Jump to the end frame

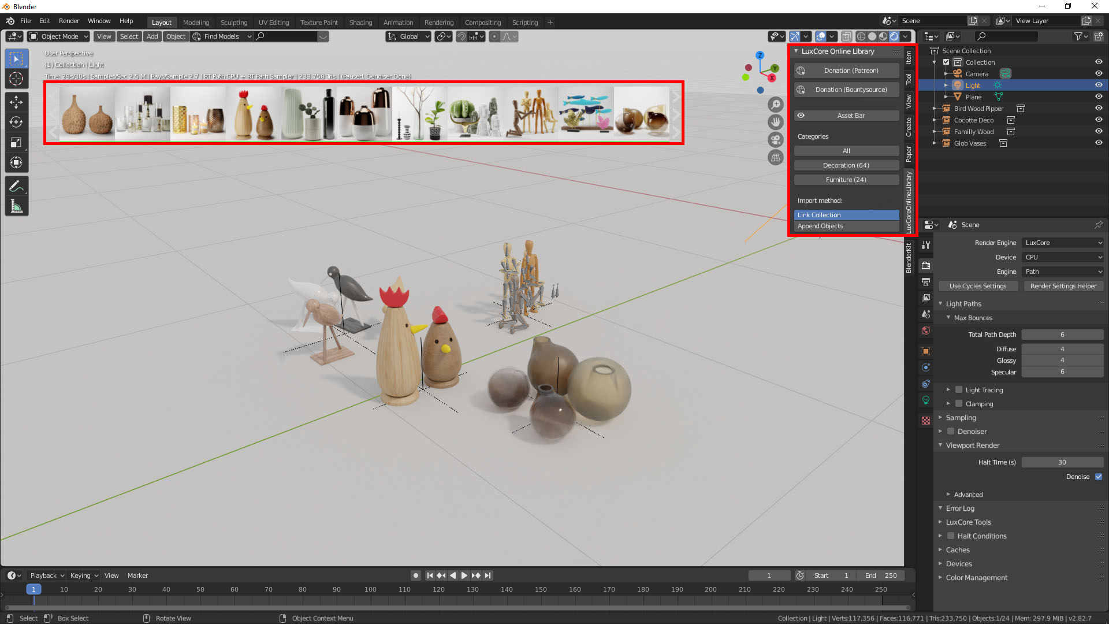[x=488, y=575]
